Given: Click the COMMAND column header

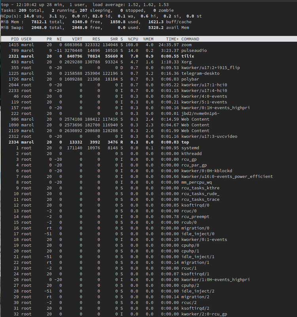Looking at the screenshot, I should (190, 39).
